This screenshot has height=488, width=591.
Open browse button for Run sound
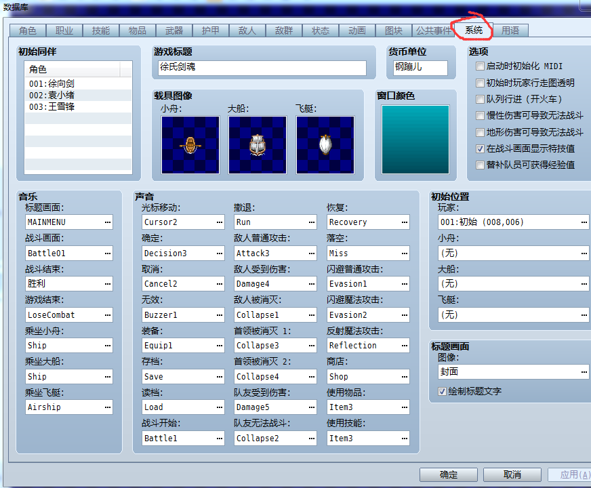(x=312, y=222)
